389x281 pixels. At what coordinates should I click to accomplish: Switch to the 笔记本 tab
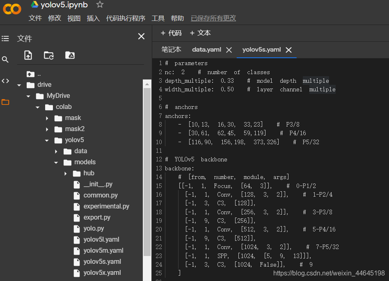(171, 50)
